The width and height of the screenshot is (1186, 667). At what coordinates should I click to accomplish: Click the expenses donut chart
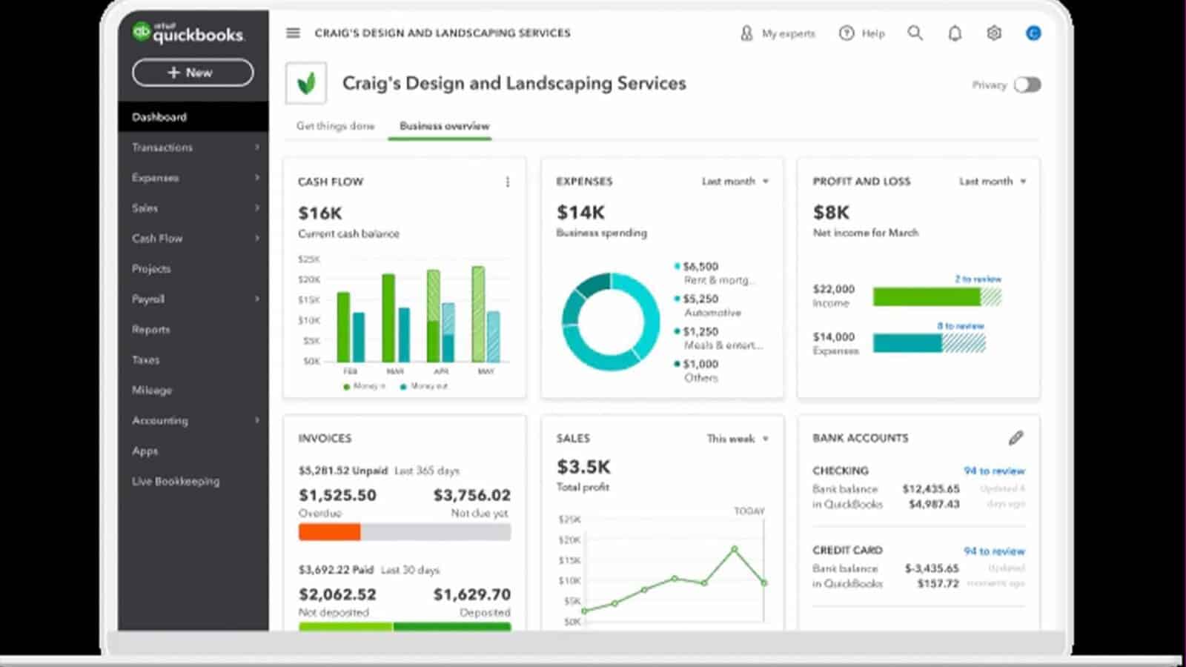click(611, 322)
